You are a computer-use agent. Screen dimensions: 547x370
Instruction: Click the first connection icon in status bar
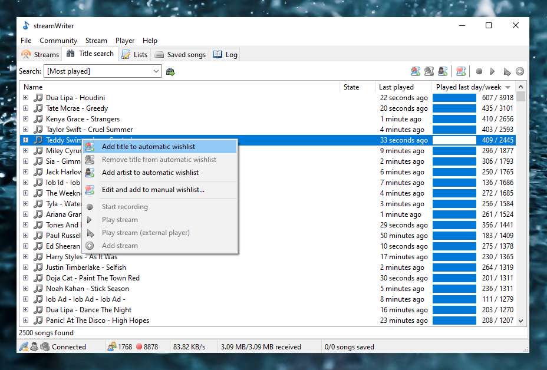pyautogui.click(x=24, y=346)
